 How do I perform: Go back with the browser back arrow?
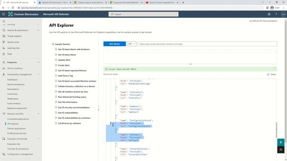3,8
